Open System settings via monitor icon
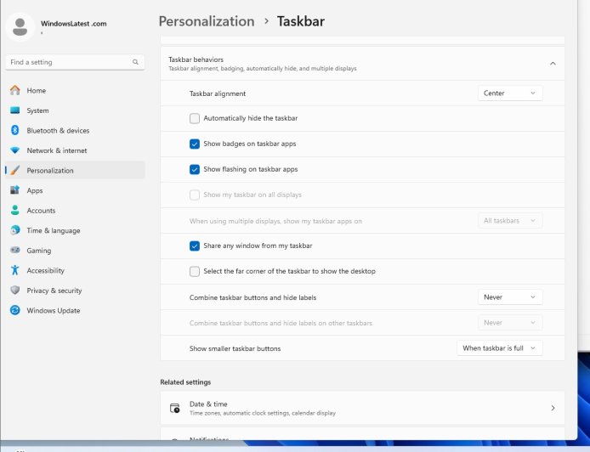Viewport: 590px width, 452px height. (14, 110)
